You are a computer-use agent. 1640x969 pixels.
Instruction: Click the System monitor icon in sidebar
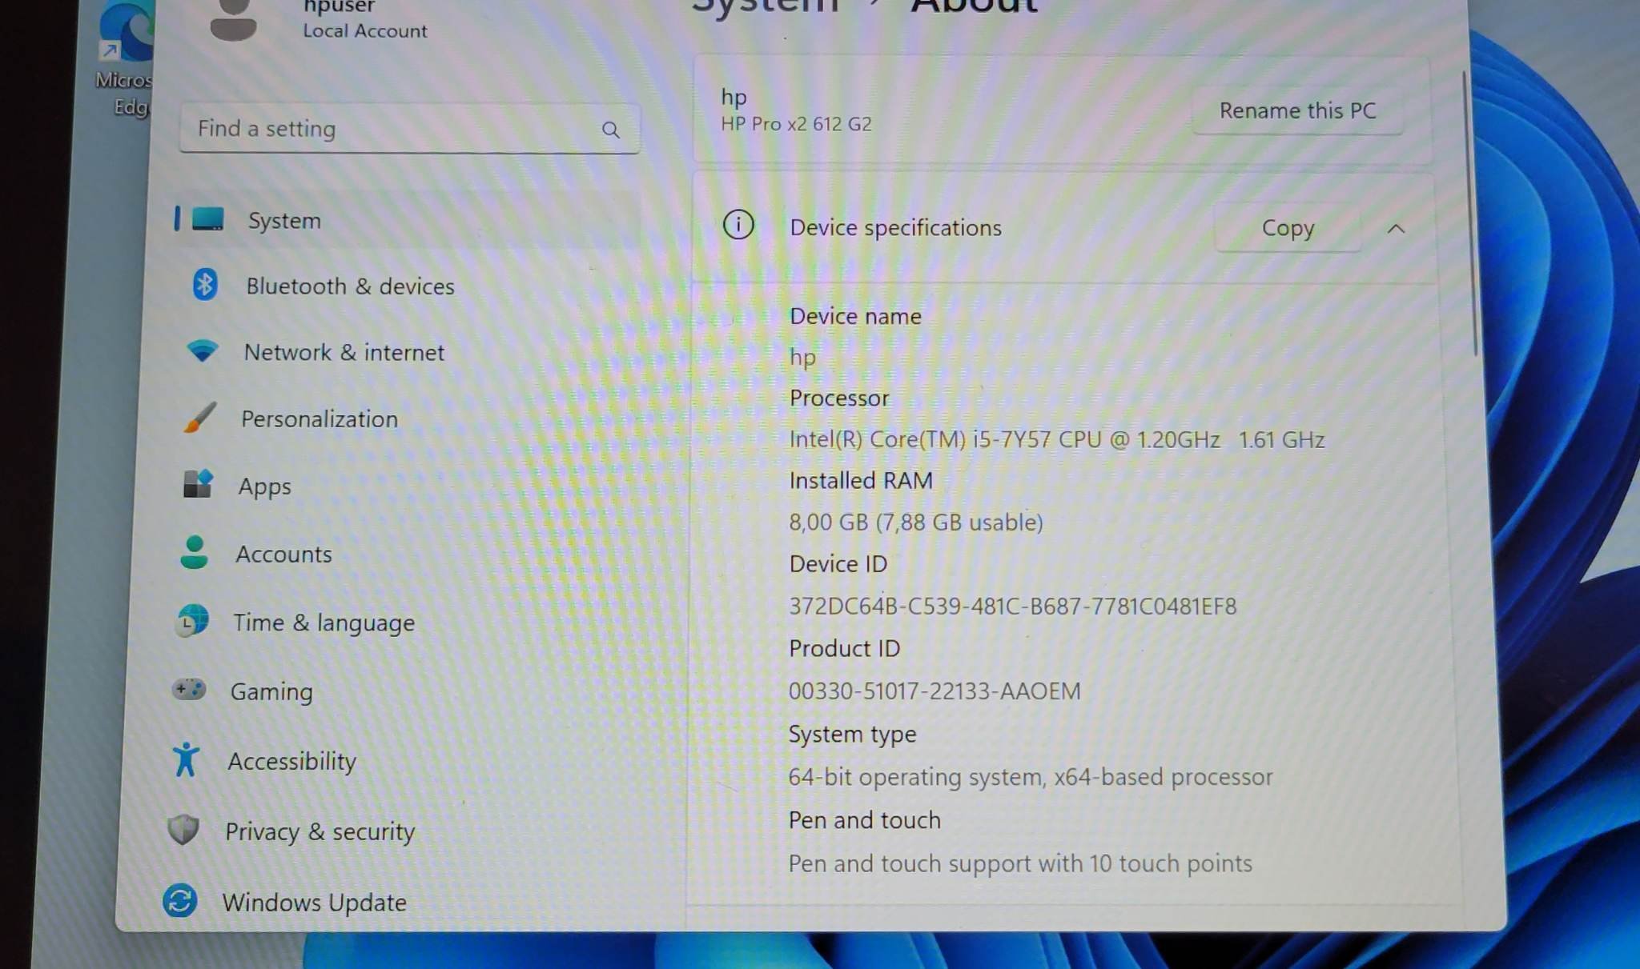[208, 219]
